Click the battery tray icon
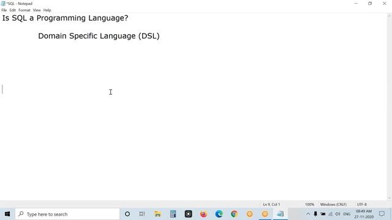This screenshot has height=220, width=392. tap(323, 214)
